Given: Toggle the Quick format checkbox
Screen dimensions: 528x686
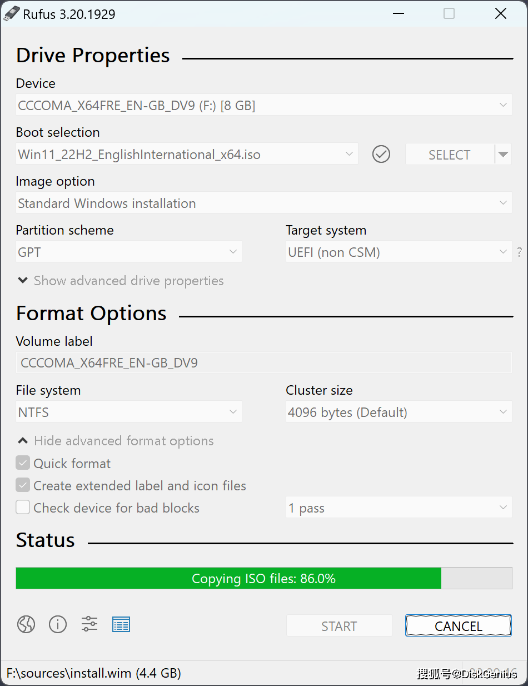Looking at the screenshot, I should [23, 463].
